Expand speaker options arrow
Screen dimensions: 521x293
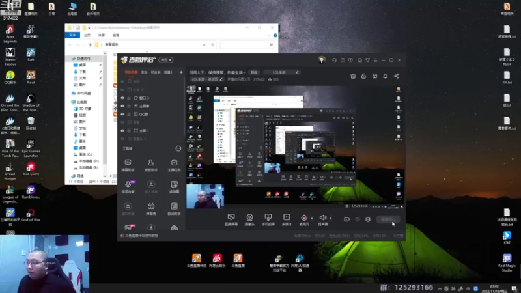coord(331,218)
